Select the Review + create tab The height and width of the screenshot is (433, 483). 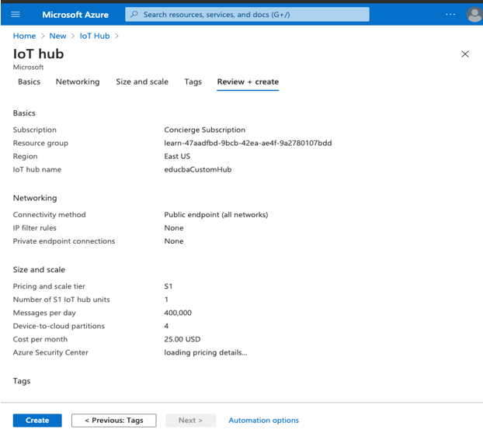pos(248,81)
